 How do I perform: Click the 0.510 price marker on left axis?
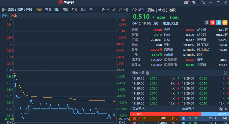click(x=7, y=119)
